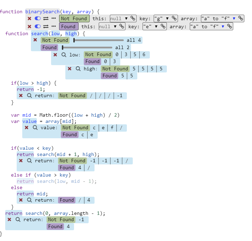Toggle the switch on the Not Found example
252x241 pixels.
[x=38, y=18]
